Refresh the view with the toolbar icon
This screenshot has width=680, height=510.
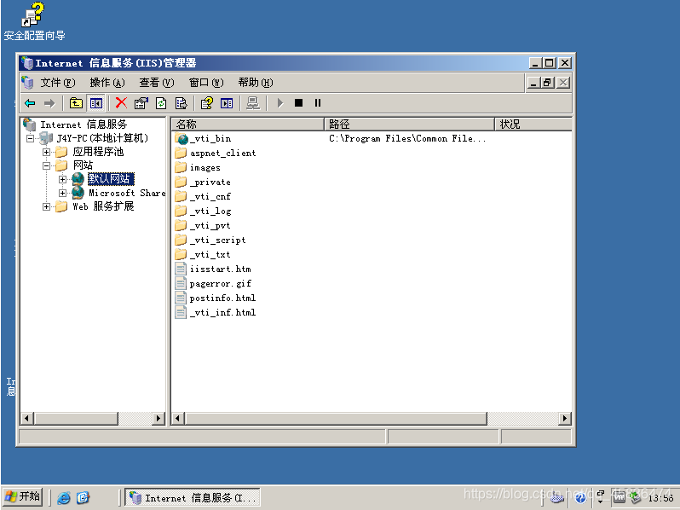[x=161, y=103]
